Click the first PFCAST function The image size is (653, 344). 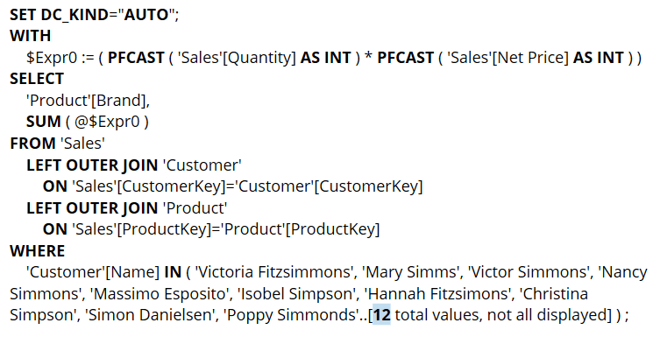(136, 58)
